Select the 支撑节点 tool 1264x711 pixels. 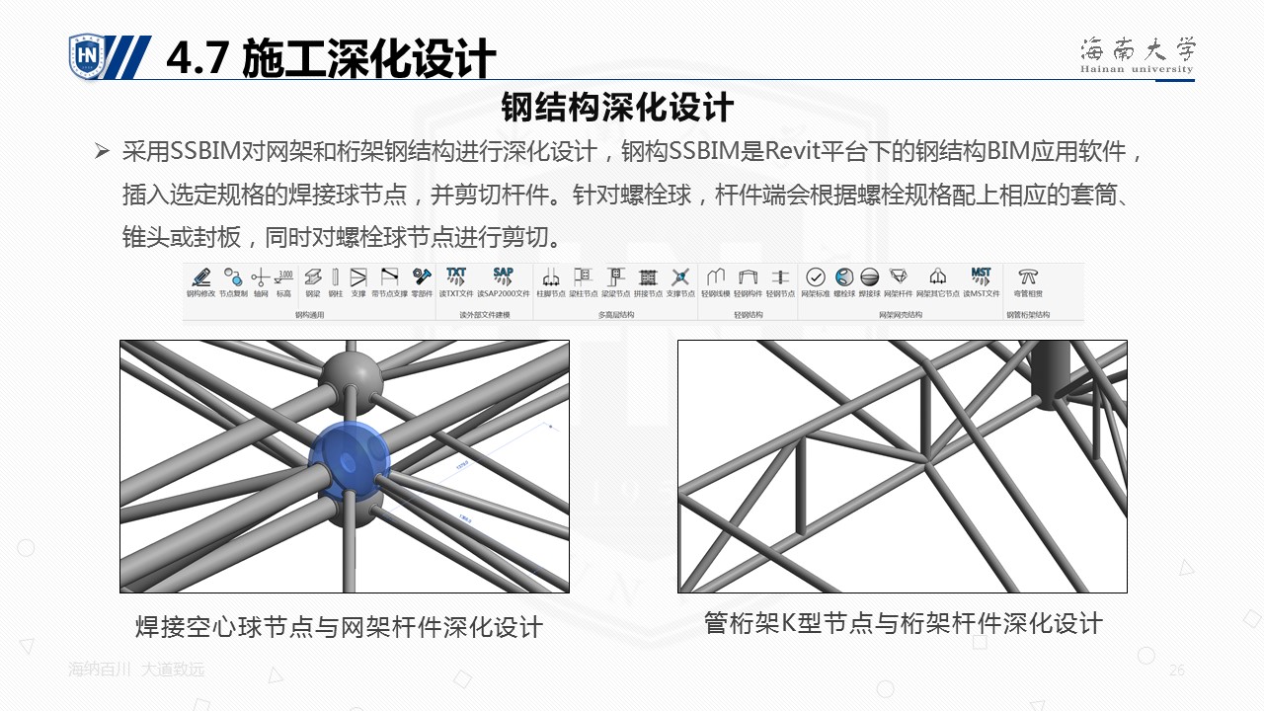click(680, 282)
